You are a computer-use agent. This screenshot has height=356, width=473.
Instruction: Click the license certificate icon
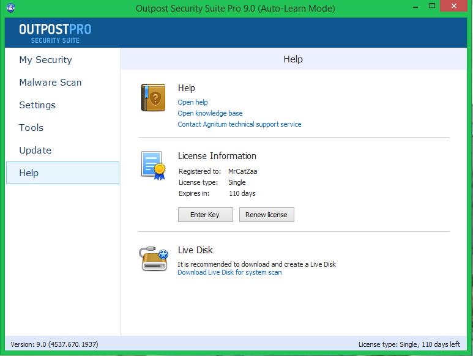(154, 165)
